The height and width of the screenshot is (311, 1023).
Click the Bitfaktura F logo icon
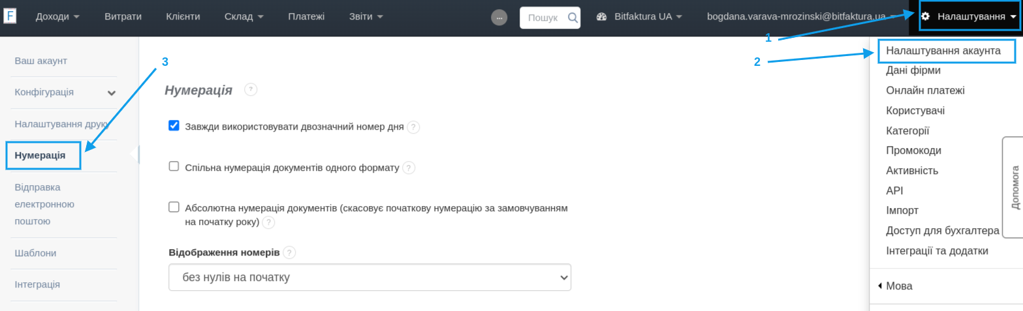point(10,16)
